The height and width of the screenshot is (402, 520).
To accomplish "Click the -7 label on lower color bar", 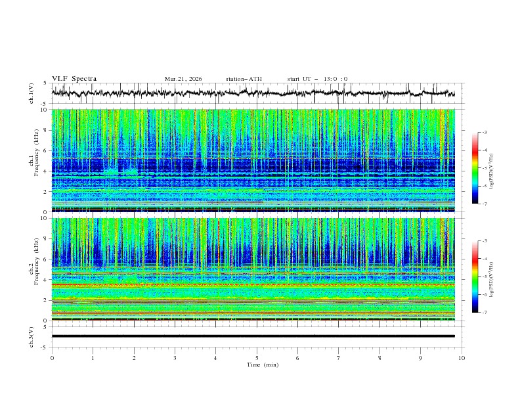I will point(484,313).
